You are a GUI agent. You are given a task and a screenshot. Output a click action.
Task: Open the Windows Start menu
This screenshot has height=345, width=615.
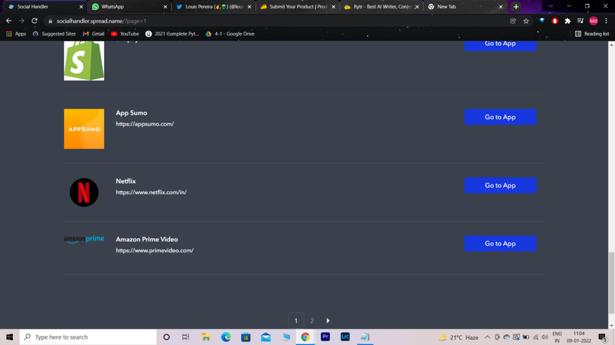point(9,337)
